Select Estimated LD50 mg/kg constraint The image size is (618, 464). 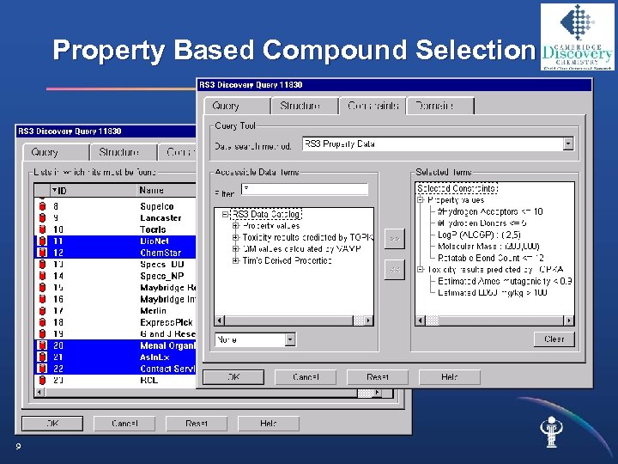(493, 292)
